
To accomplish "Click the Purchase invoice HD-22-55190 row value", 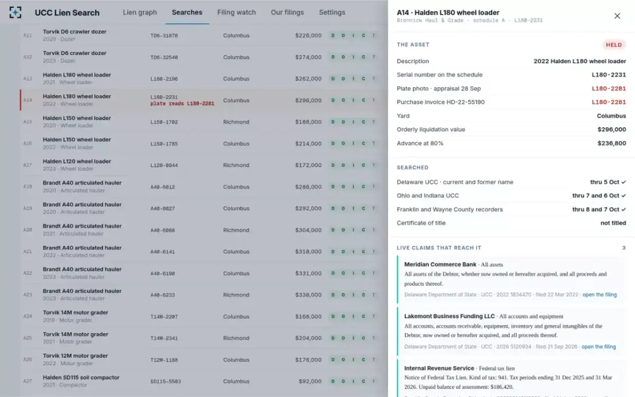I will pyautogui.click(x=609, y=102).
